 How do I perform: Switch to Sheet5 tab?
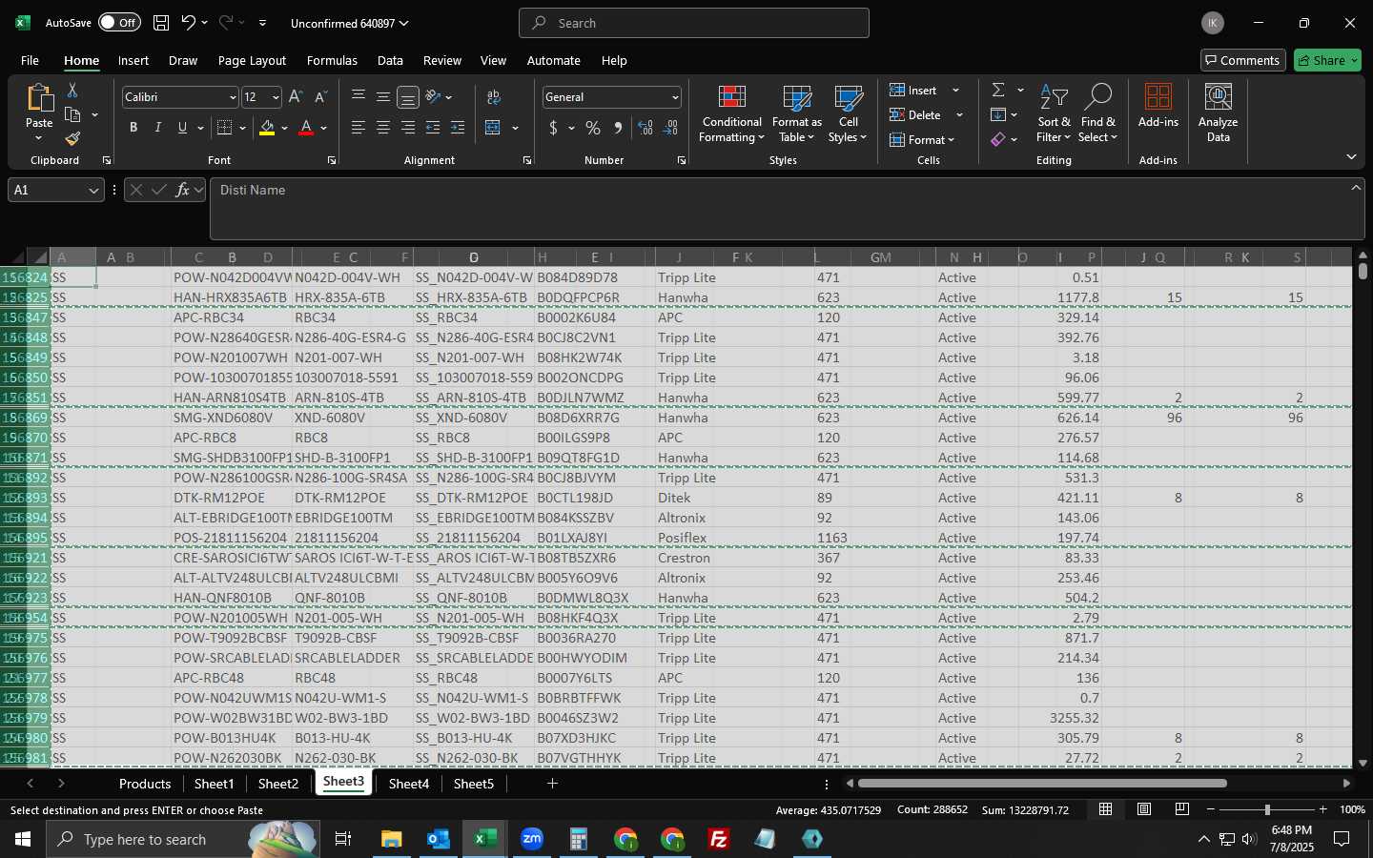pos(474,784)
